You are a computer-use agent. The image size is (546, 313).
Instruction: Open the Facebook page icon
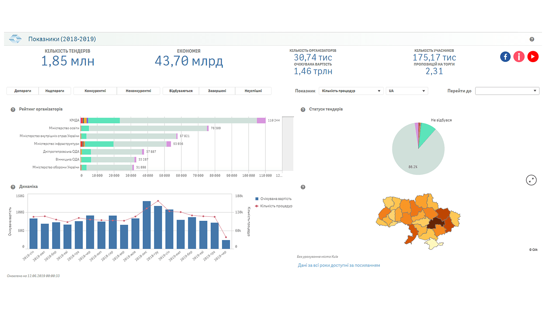tap(505, 57)
